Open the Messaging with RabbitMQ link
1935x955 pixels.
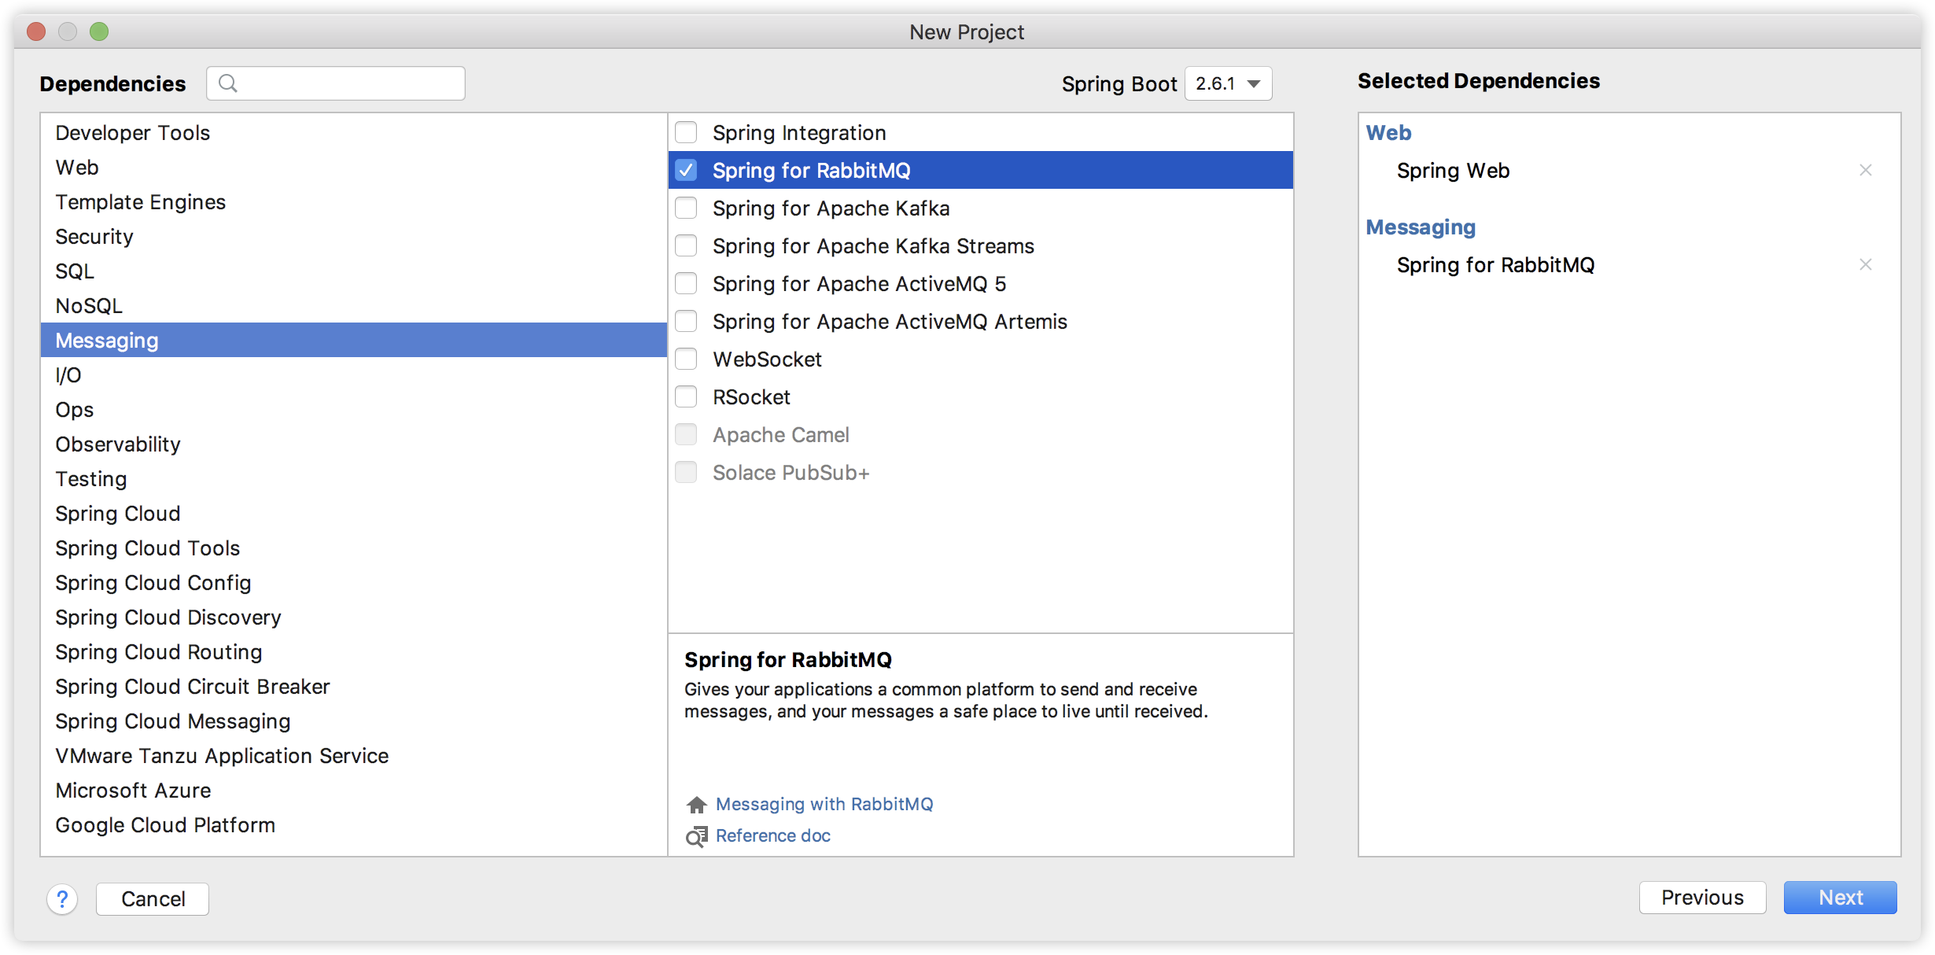824,805
